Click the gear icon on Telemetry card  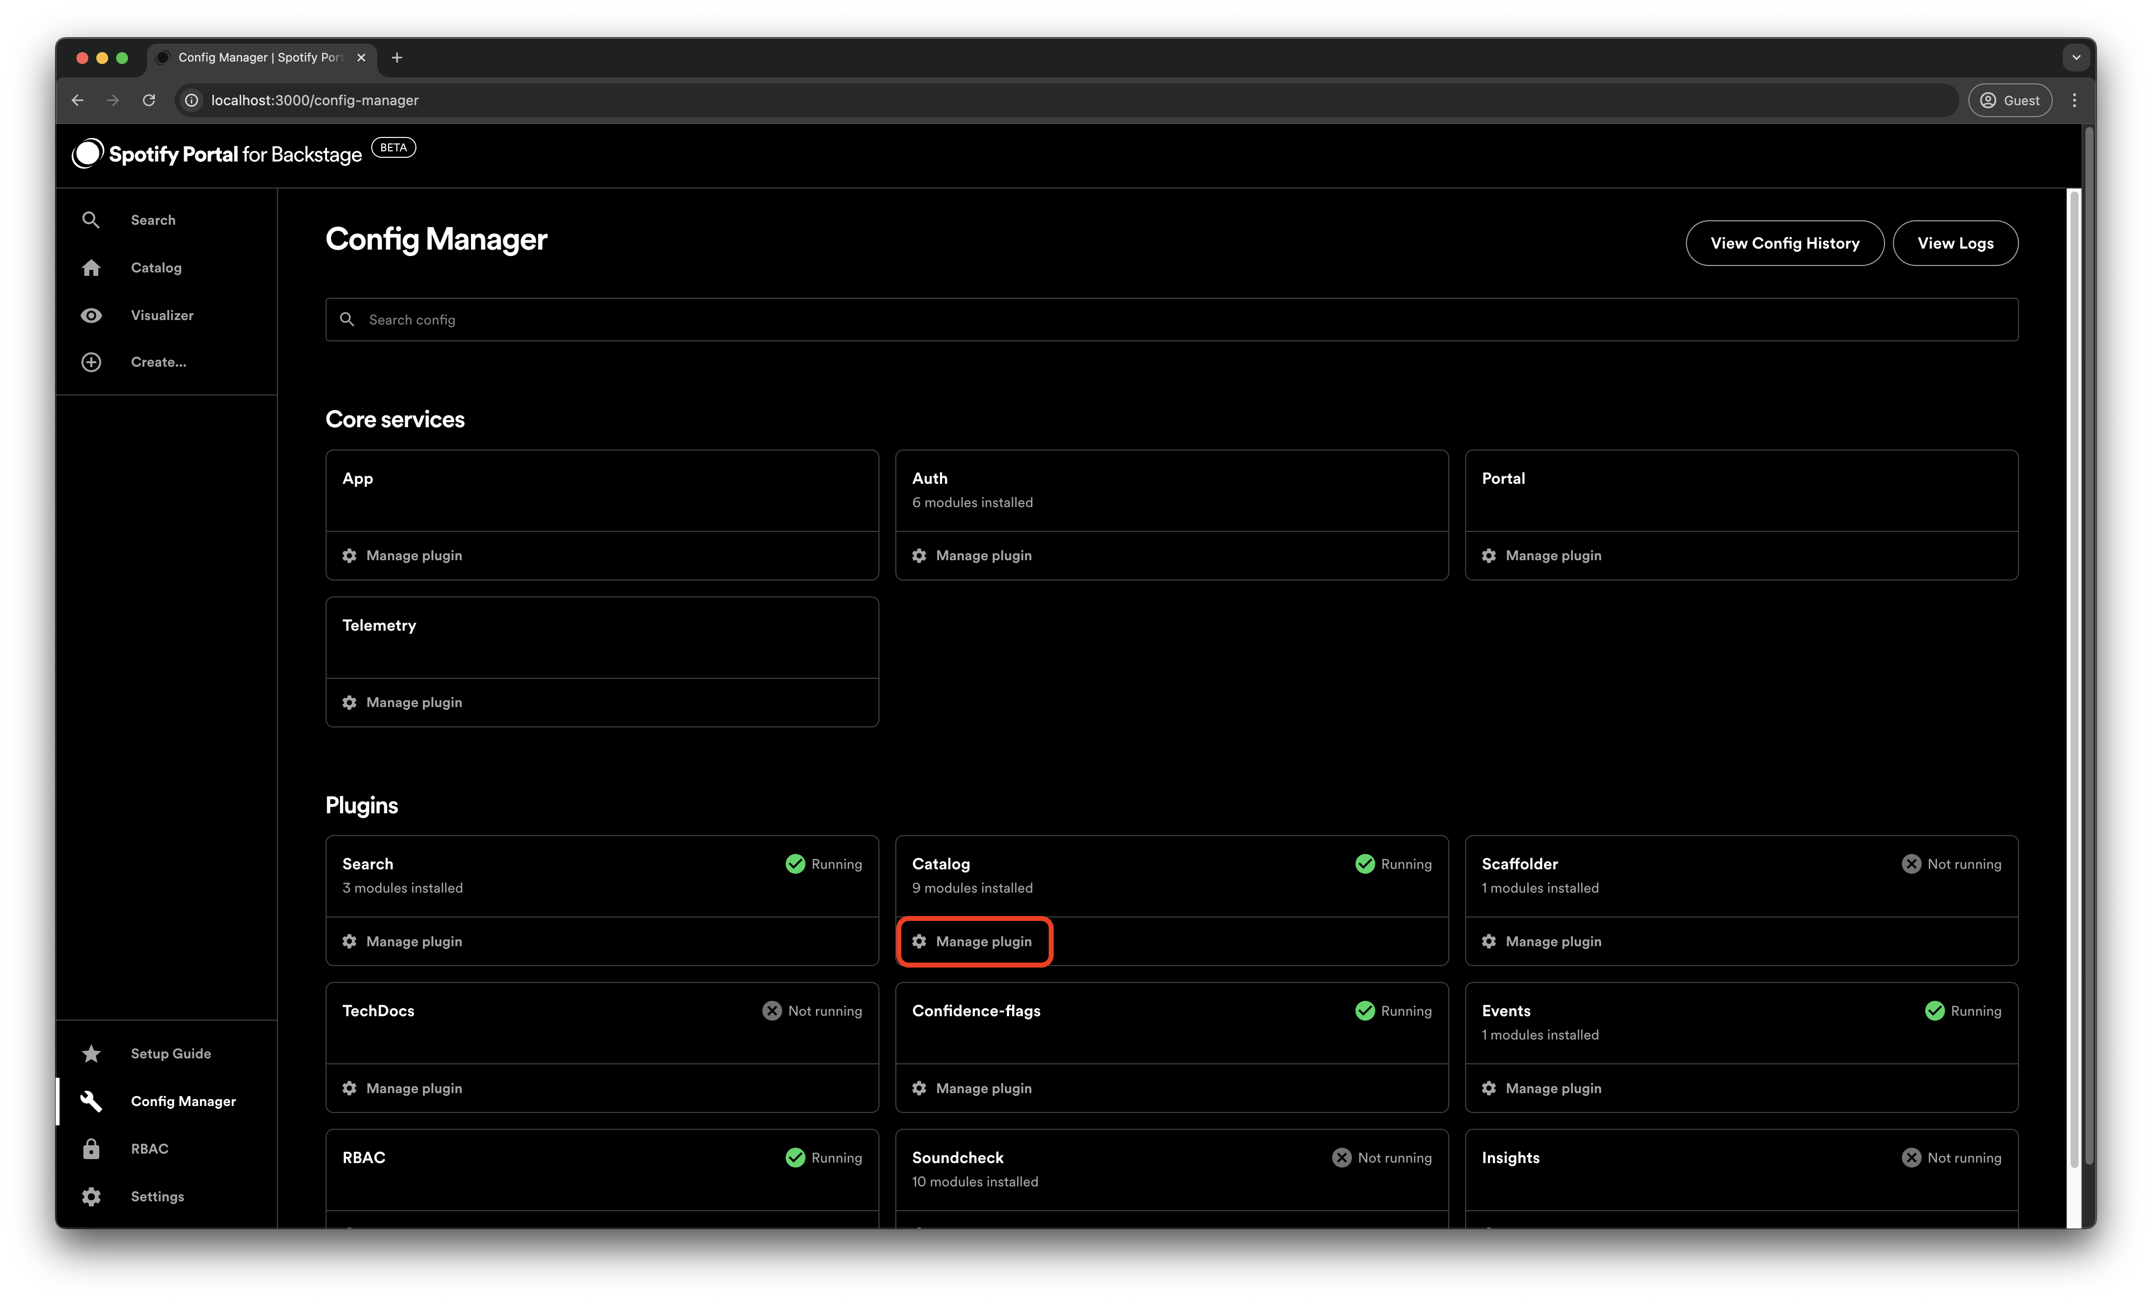[349, 702]
